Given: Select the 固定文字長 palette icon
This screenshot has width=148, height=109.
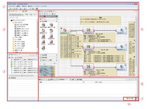Looking at the screenshot, I should click(43, 26).
